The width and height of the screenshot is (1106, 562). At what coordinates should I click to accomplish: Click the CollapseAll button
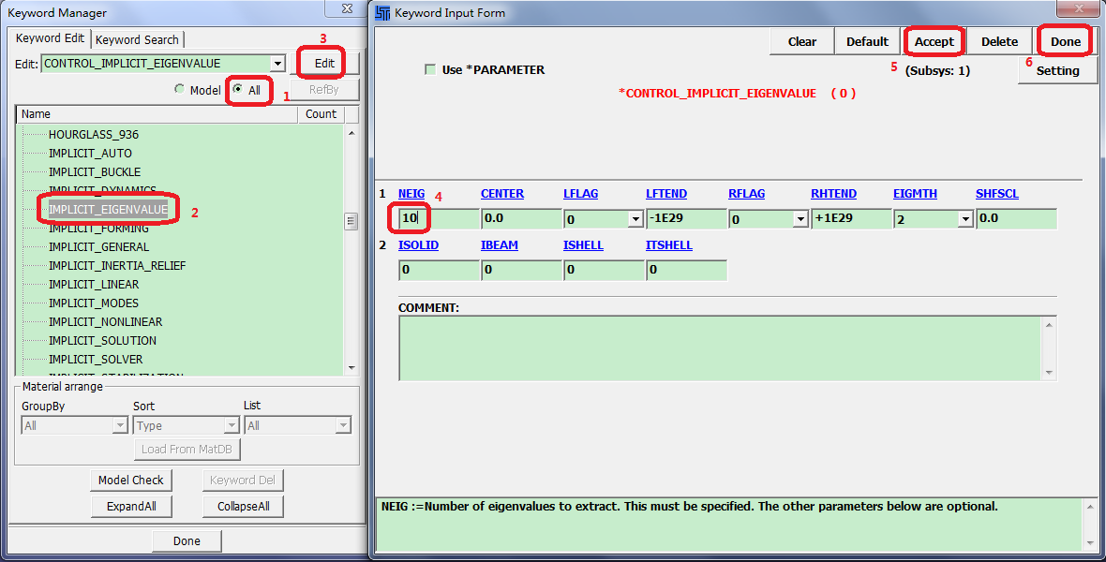[243, 507]
